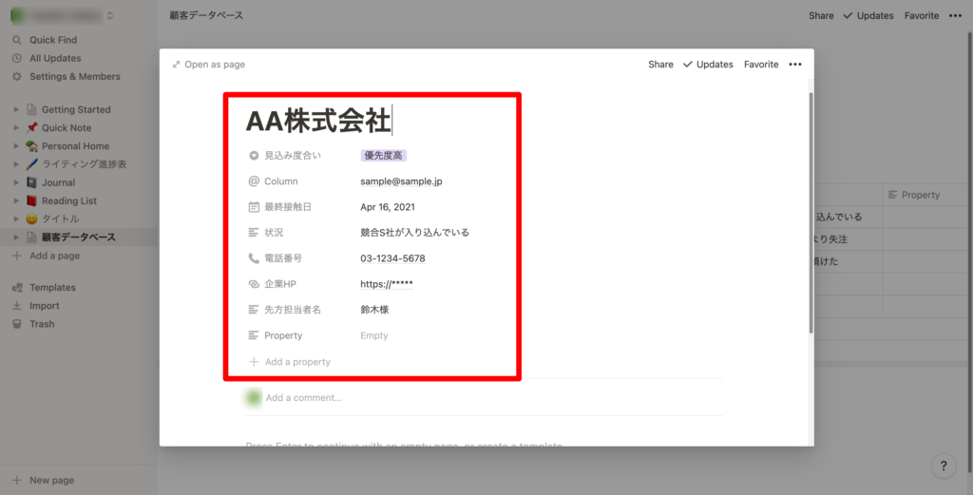
Task: Open the modal's three-dot more menu
Action: tap(795, 65)
